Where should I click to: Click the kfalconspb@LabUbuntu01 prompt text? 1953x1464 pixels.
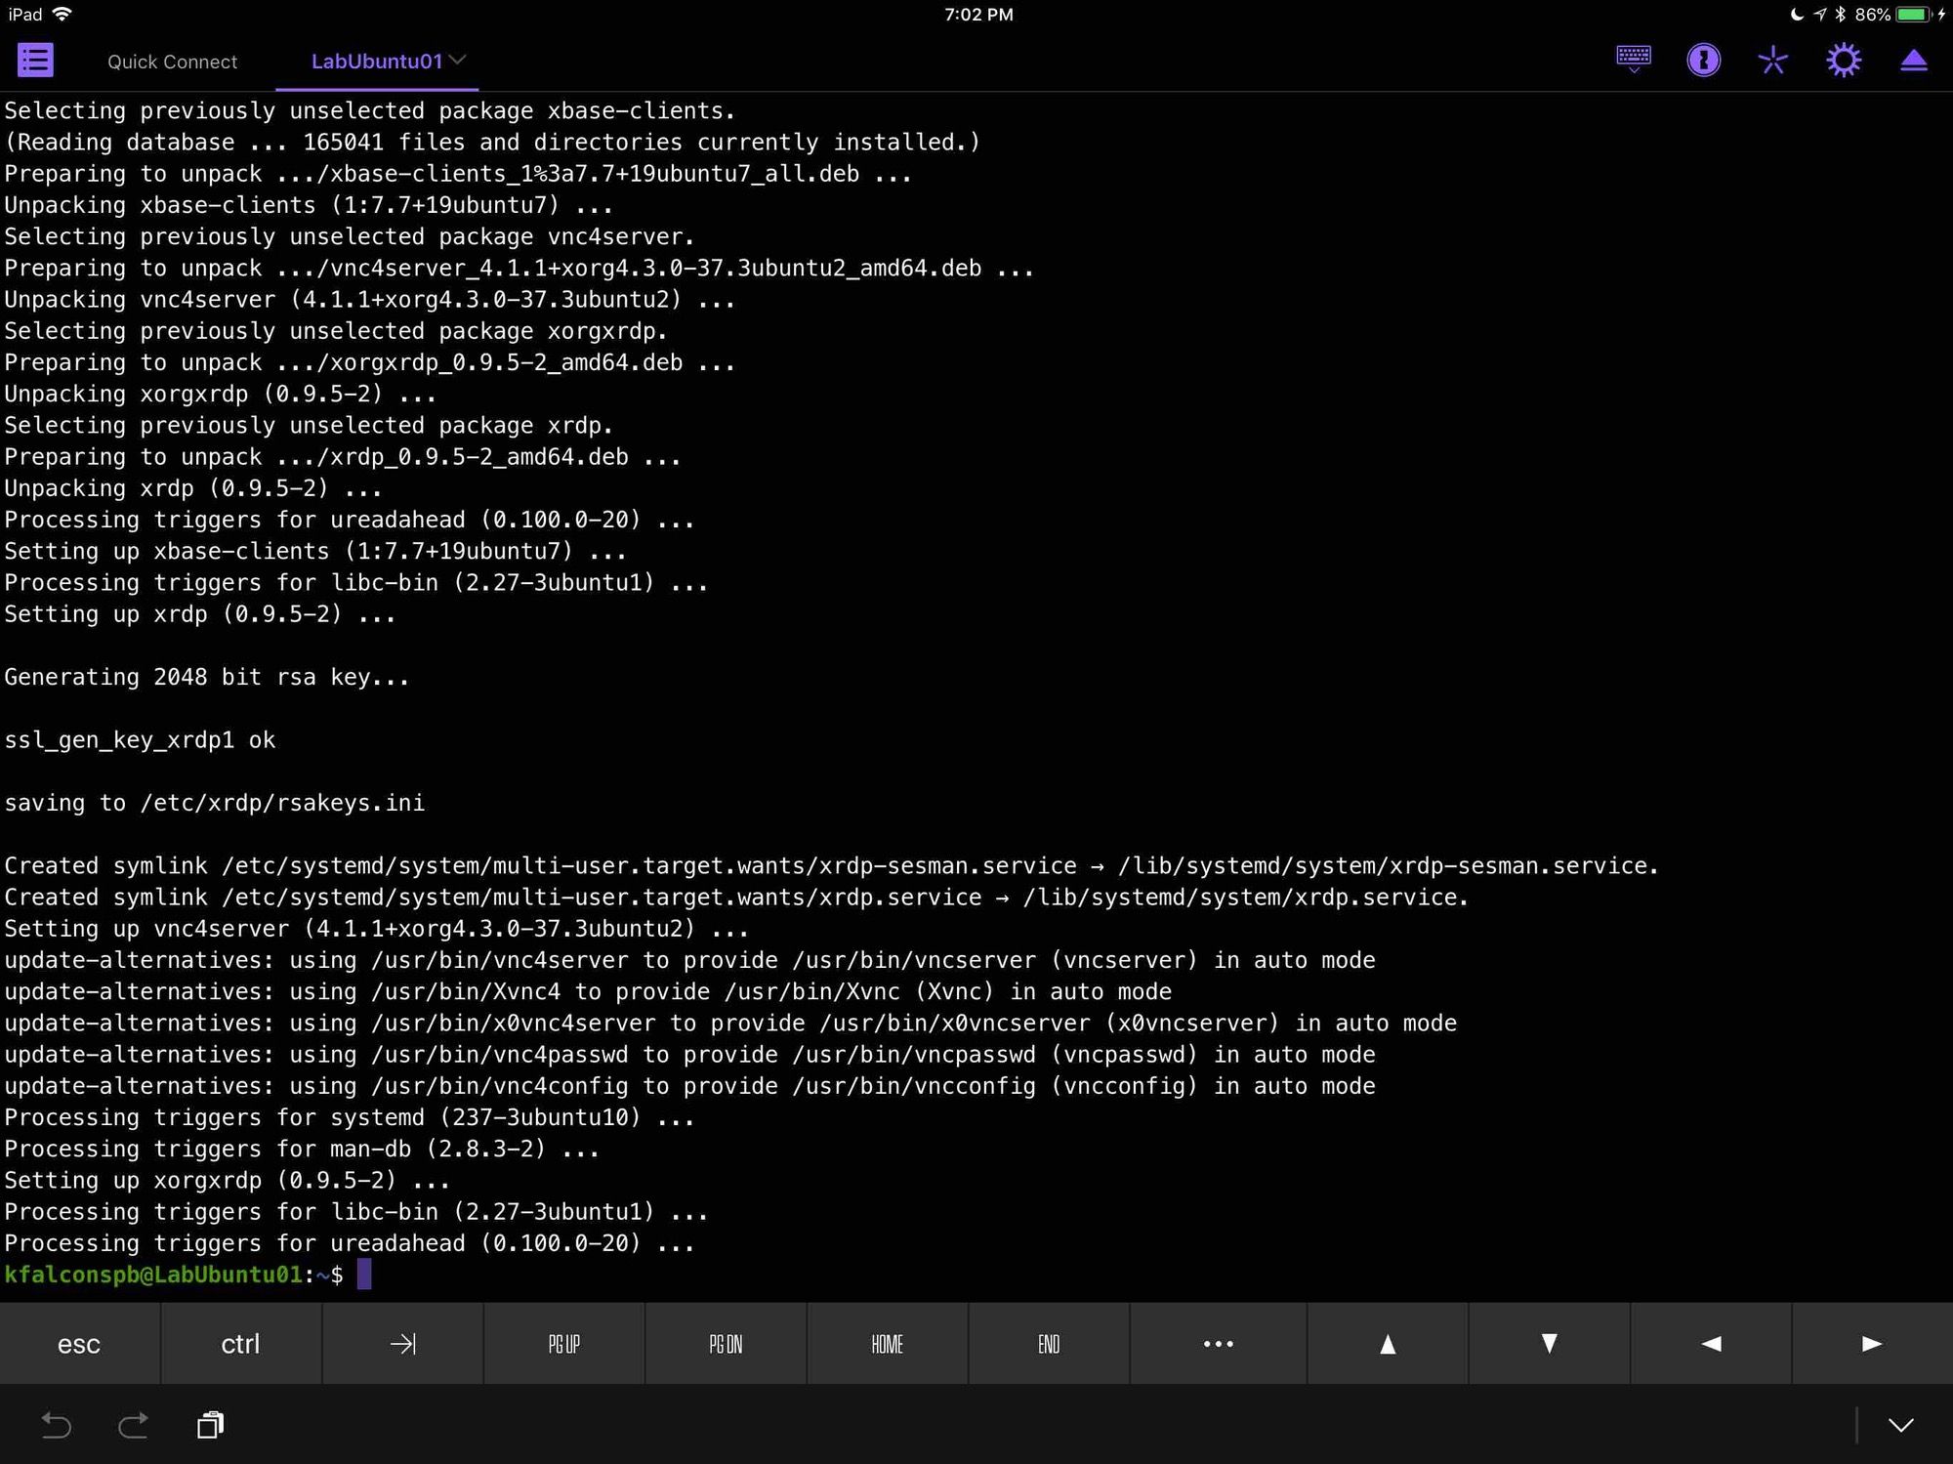(153, 1275)
